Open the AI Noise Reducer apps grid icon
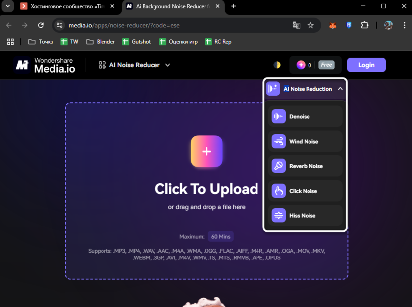 [x=102, y=65]
